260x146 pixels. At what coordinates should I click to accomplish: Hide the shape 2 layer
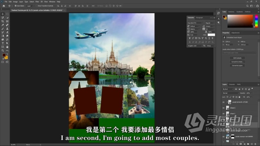223,114
